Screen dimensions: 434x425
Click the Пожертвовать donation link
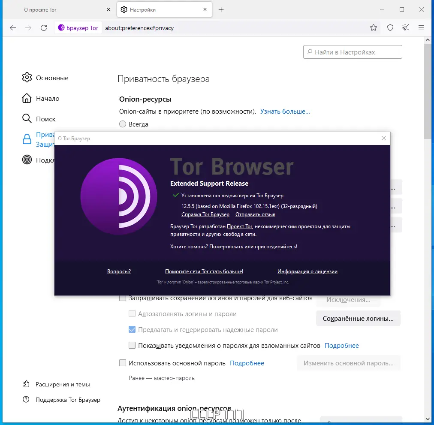pos(226,247)
